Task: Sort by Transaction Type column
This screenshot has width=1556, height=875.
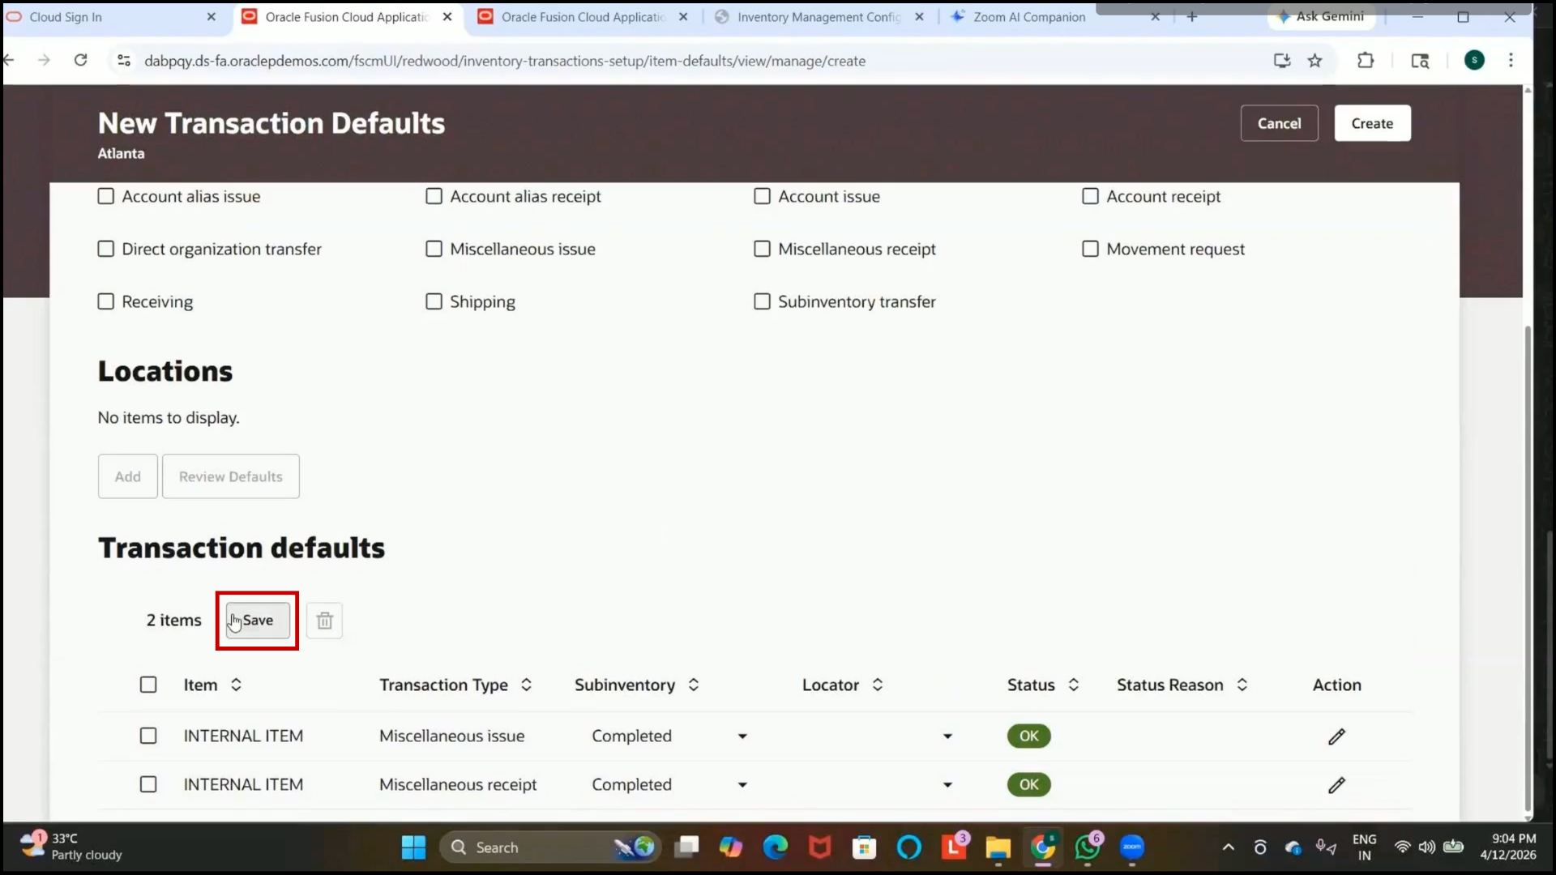Action: click(x=526, y=685)
